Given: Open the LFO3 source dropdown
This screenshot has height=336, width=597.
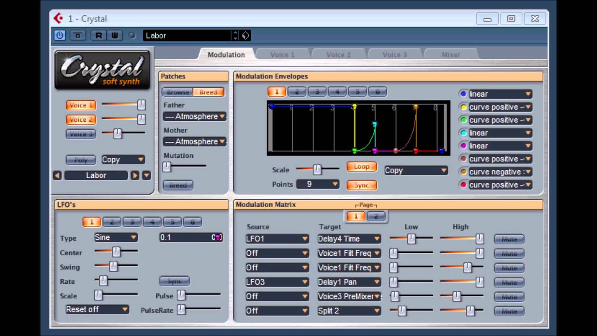Looking at the screenshot, I should pos(277,282).
